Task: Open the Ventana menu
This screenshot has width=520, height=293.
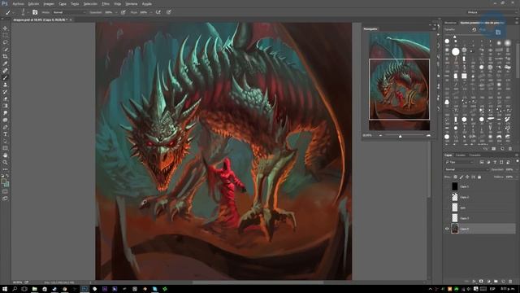Action: [132, 4]
